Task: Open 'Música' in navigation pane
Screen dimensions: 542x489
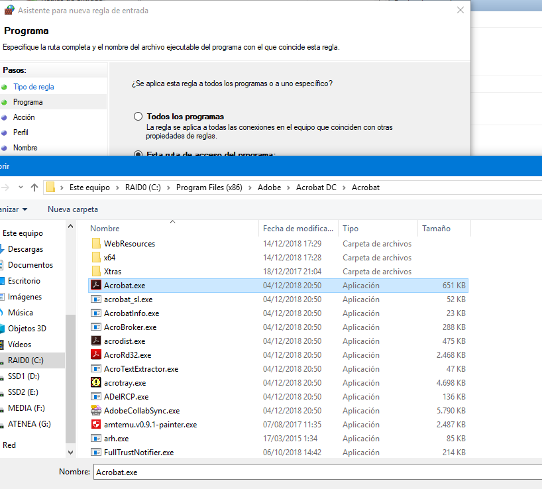Action: pos(21,313)
